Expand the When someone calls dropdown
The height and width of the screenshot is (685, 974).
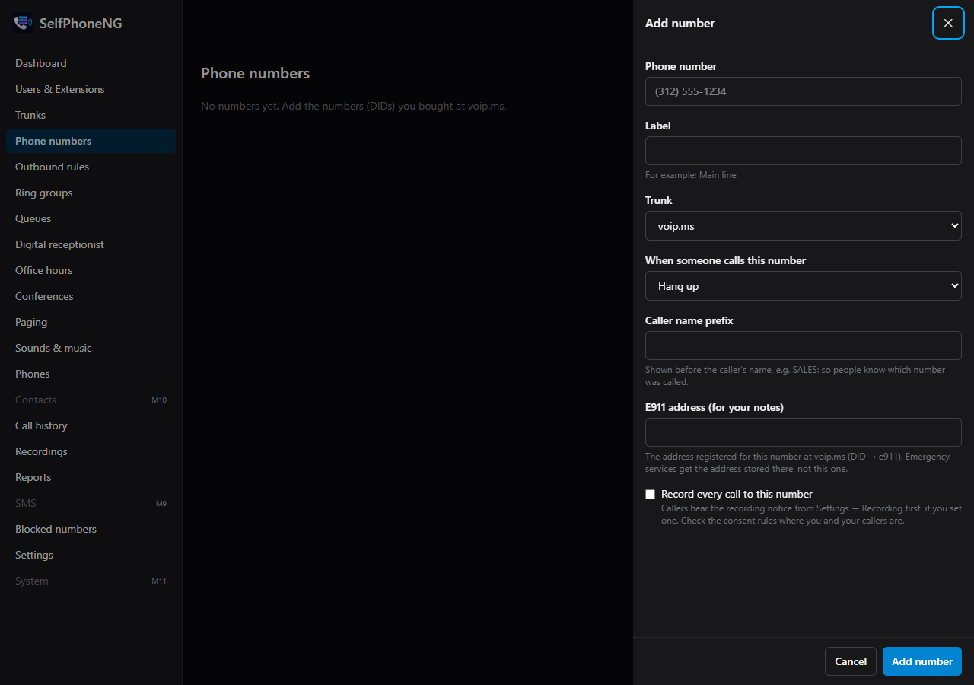(804, 286)
